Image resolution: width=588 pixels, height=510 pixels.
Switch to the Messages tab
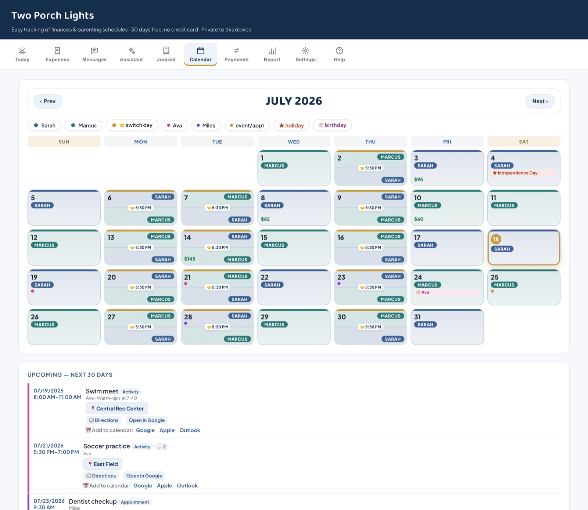click(x=94, y=54)
